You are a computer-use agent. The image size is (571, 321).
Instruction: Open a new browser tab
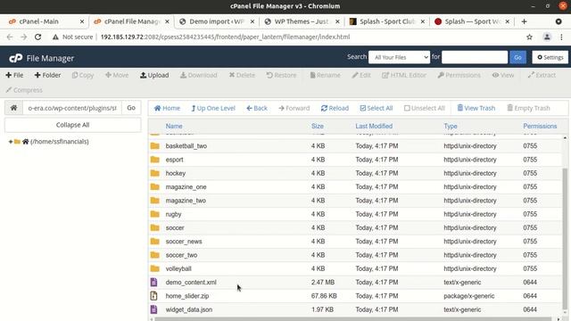pos(524,21)
